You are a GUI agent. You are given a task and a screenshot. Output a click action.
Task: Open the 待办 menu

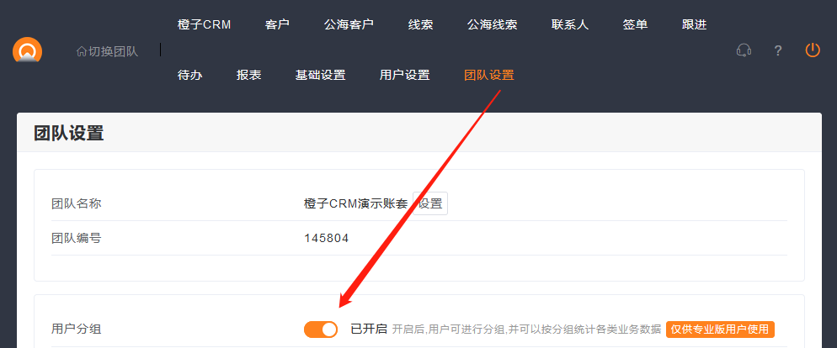click(190, 75)
